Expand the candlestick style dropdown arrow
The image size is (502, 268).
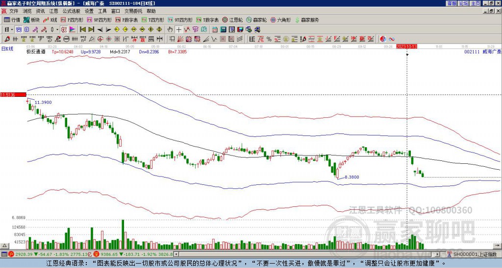pos(57,30)
